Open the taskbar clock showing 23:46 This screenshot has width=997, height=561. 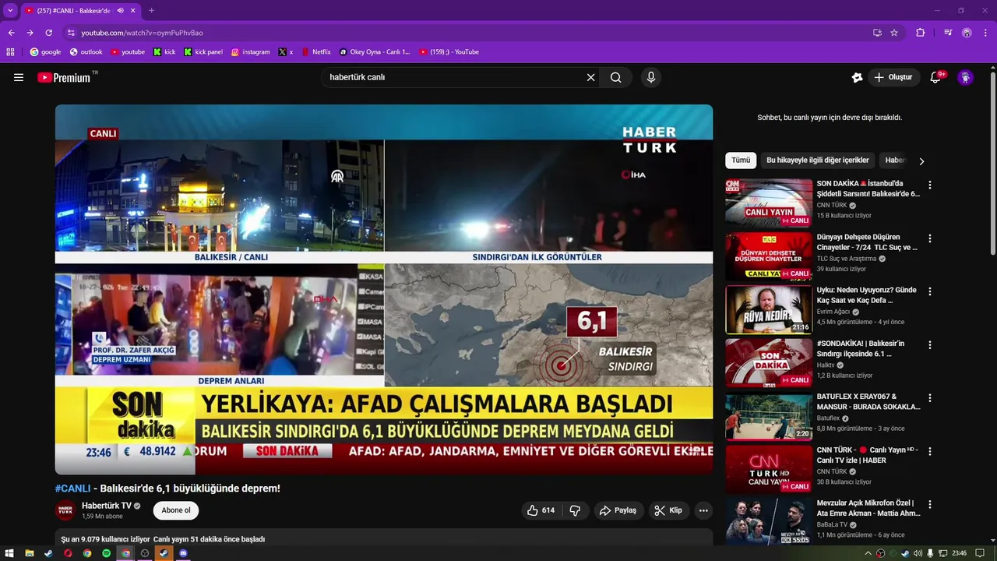[x=959, y=553]
